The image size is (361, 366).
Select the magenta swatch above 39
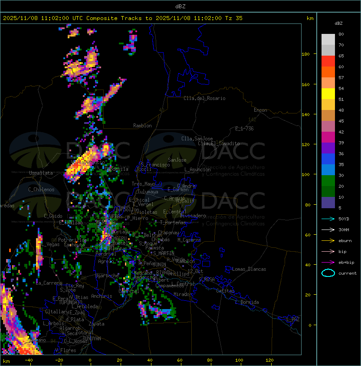(328, 137)
